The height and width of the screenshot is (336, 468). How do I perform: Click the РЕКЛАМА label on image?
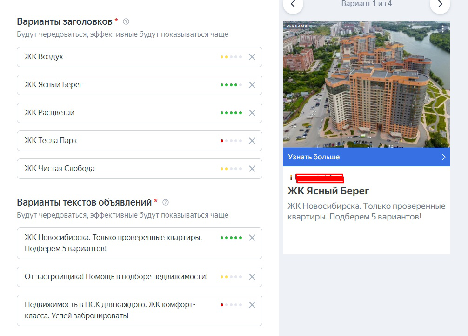pos(297,26)
